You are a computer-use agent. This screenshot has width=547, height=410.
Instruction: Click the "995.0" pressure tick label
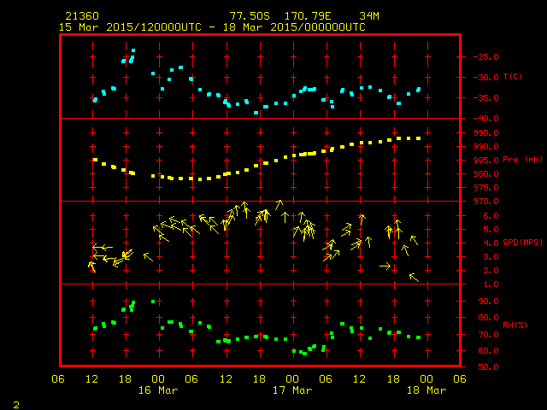[x=486, y=133]
